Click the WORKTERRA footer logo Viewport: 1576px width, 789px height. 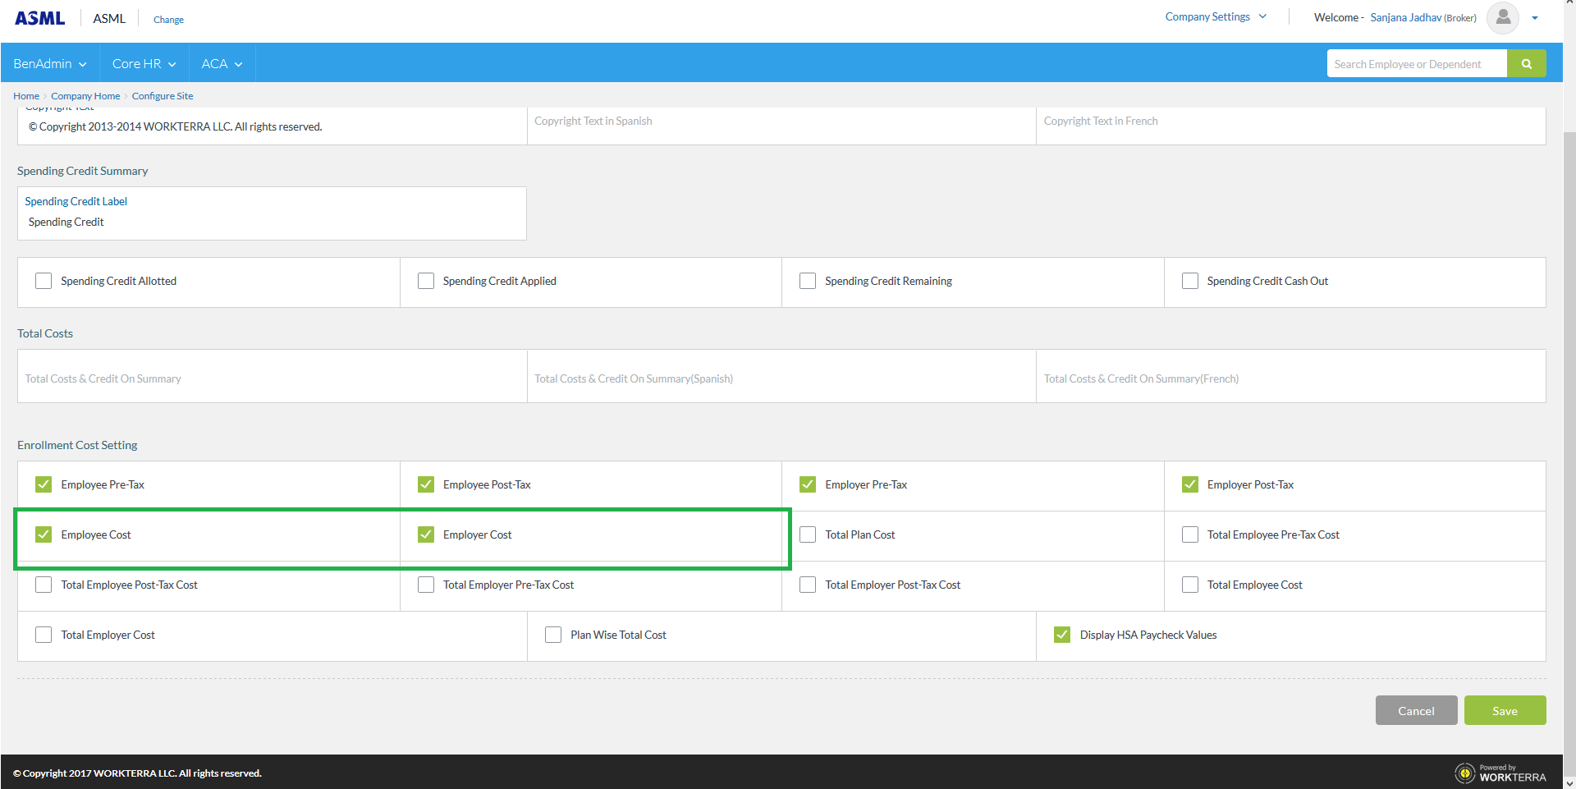tap(1500, 773)
